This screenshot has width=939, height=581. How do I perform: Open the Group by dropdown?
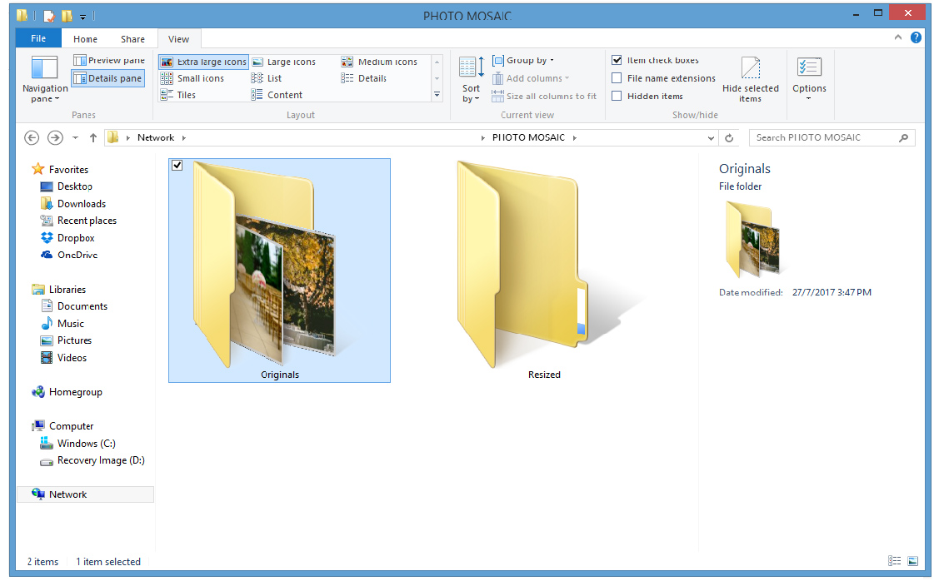pos(523,61)
